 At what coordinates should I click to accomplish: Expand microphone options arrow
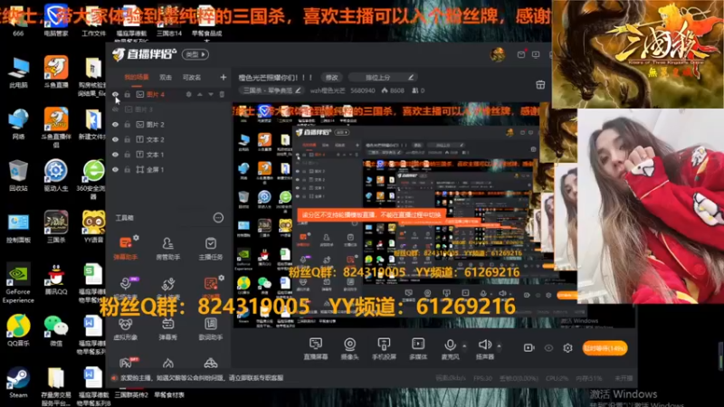(464, 345)
